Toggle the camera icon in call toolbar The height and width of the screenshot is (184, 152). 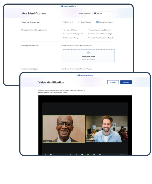pos(51,155)
